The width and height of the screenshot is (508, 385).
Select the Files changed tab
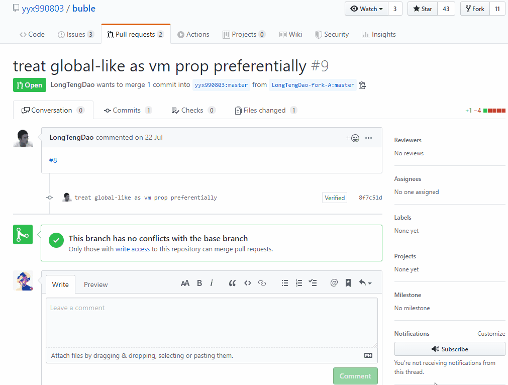pos(266,110)
